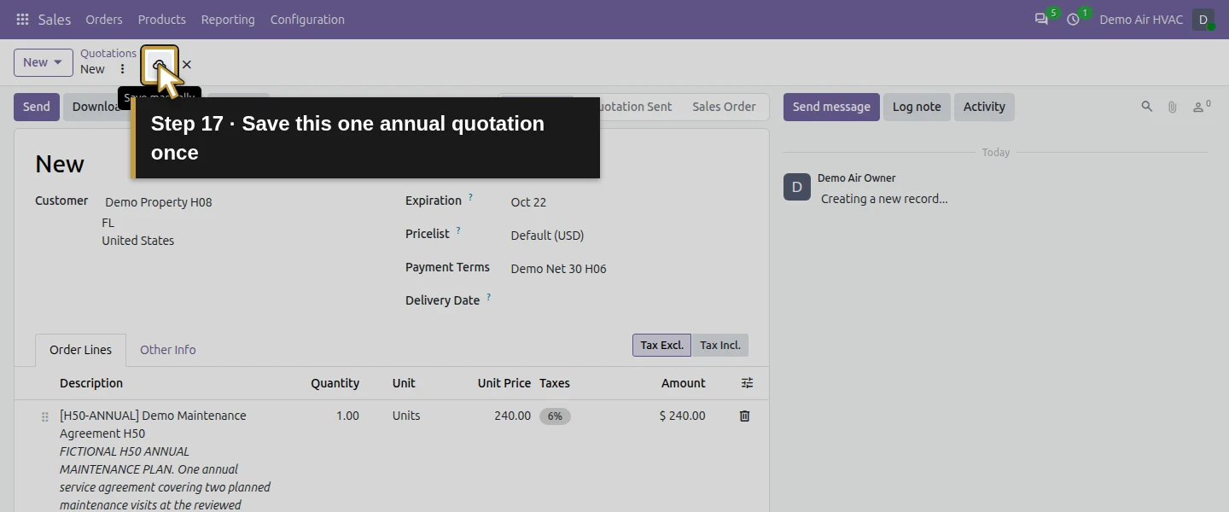Open the home apps grid menu
Screen dimensions: 1229x512
22,20
